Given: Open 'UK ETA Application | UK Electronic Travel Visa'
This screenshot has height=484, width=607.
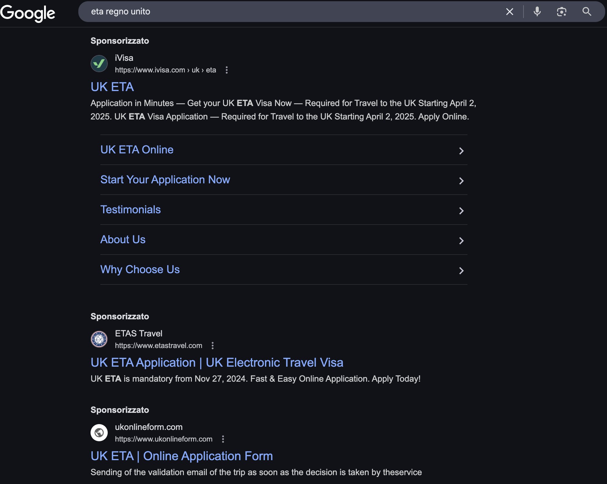Looking at the screenshot, I should coord(217,362).
